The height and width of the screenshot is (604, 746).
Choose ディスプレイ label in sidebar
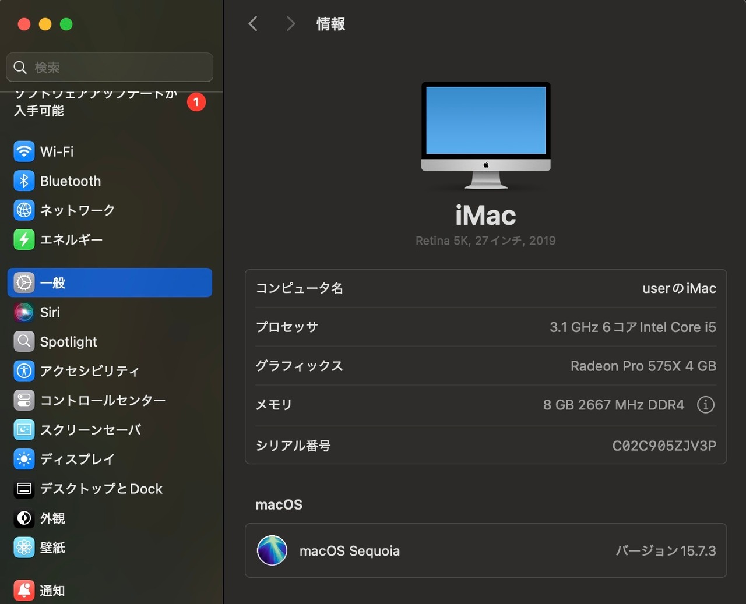point(78,460)
